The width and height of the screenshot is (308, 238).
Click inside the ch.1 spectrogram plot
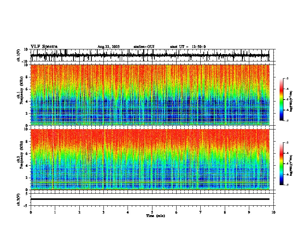(150, 95)
